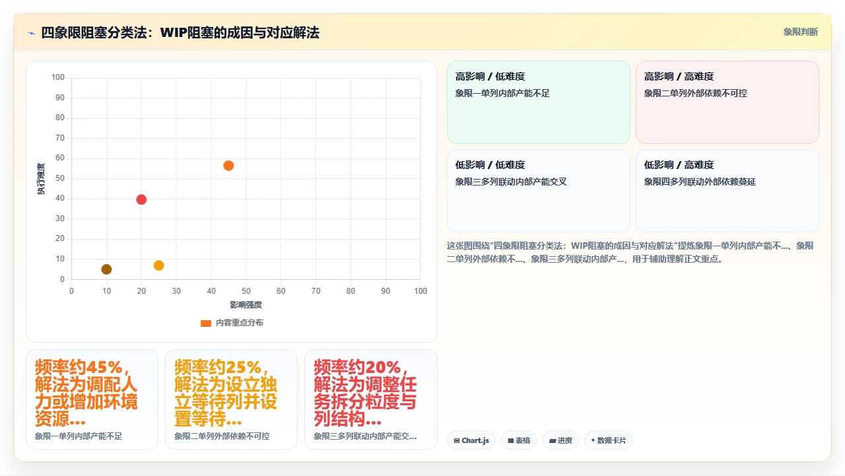Image resolution: width=845 pixels, height=476 pixels.
Task: Click the 象限一单列内部产能不足 text in green card
Action: (502, 93)
